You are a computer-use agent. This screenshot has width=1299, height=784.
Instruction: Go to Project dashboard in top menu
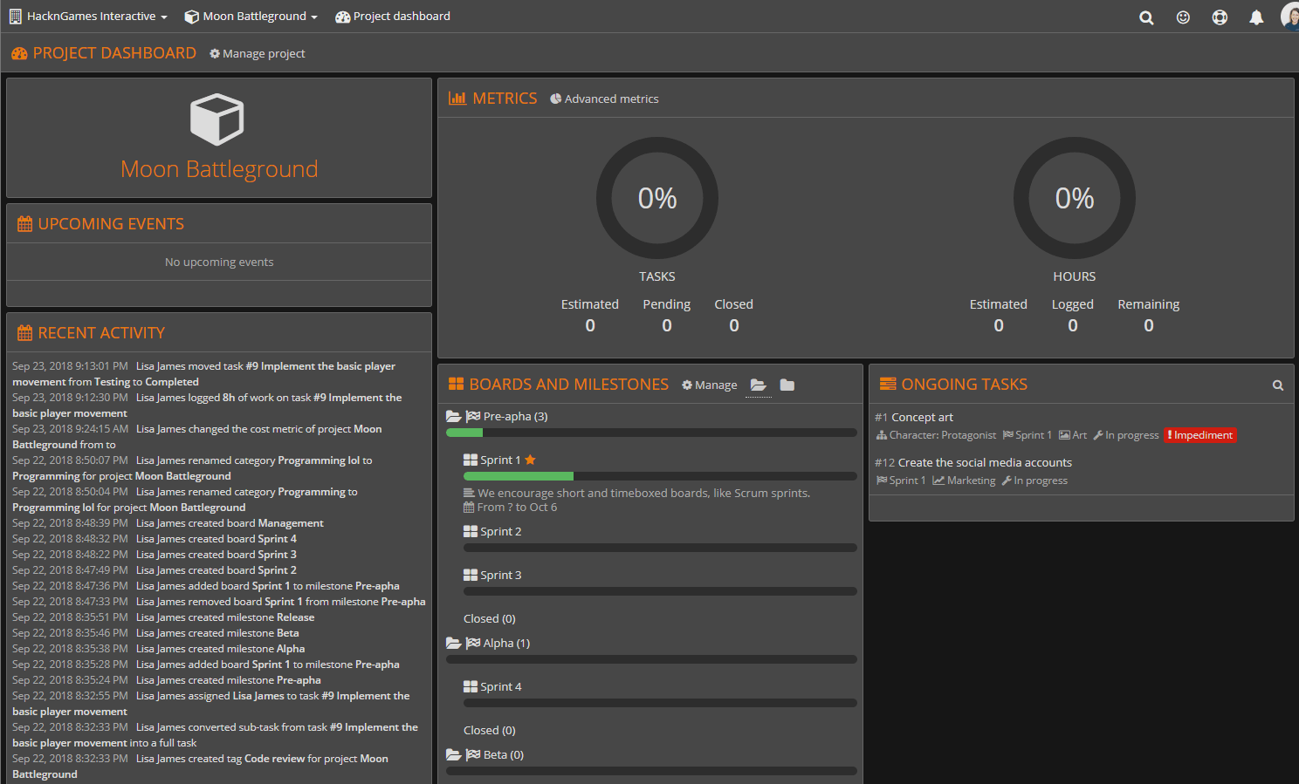coord(393,17)
